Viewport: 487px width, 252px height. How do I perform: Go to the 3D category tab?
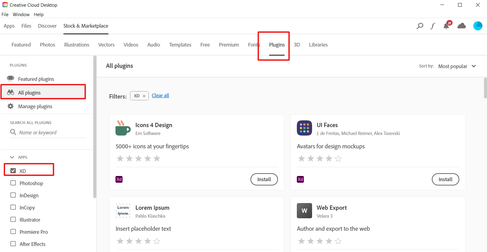pyautogui.click(x=297, y=45)
